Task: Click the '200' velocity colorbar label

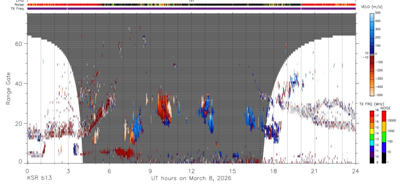Action: click(x=378, y=38)
